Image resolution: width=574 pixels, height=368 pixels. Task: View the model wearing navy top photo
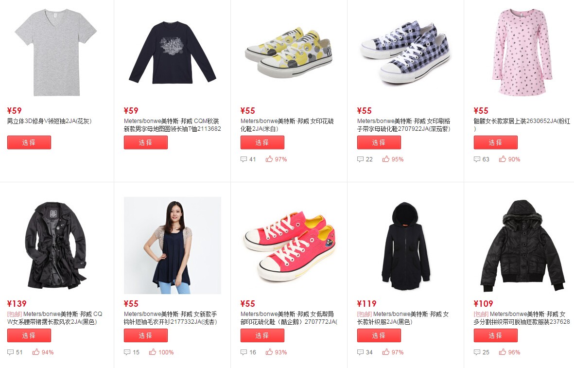[173, 245]
